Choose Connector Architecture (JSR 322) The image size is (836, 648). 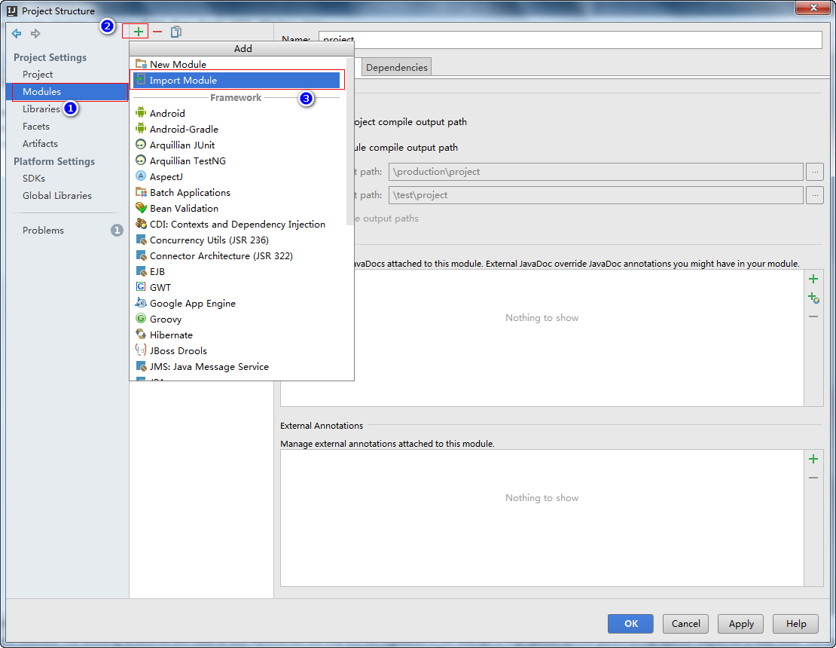[x=238, y=255]
